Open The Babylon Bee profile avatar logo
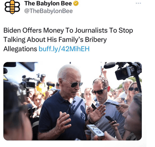This screenshot has height=147, width=155. pos(12,7)
